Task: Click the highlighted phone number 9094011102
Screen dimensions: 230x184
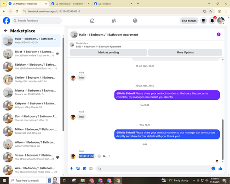Action: pos(86,156)
